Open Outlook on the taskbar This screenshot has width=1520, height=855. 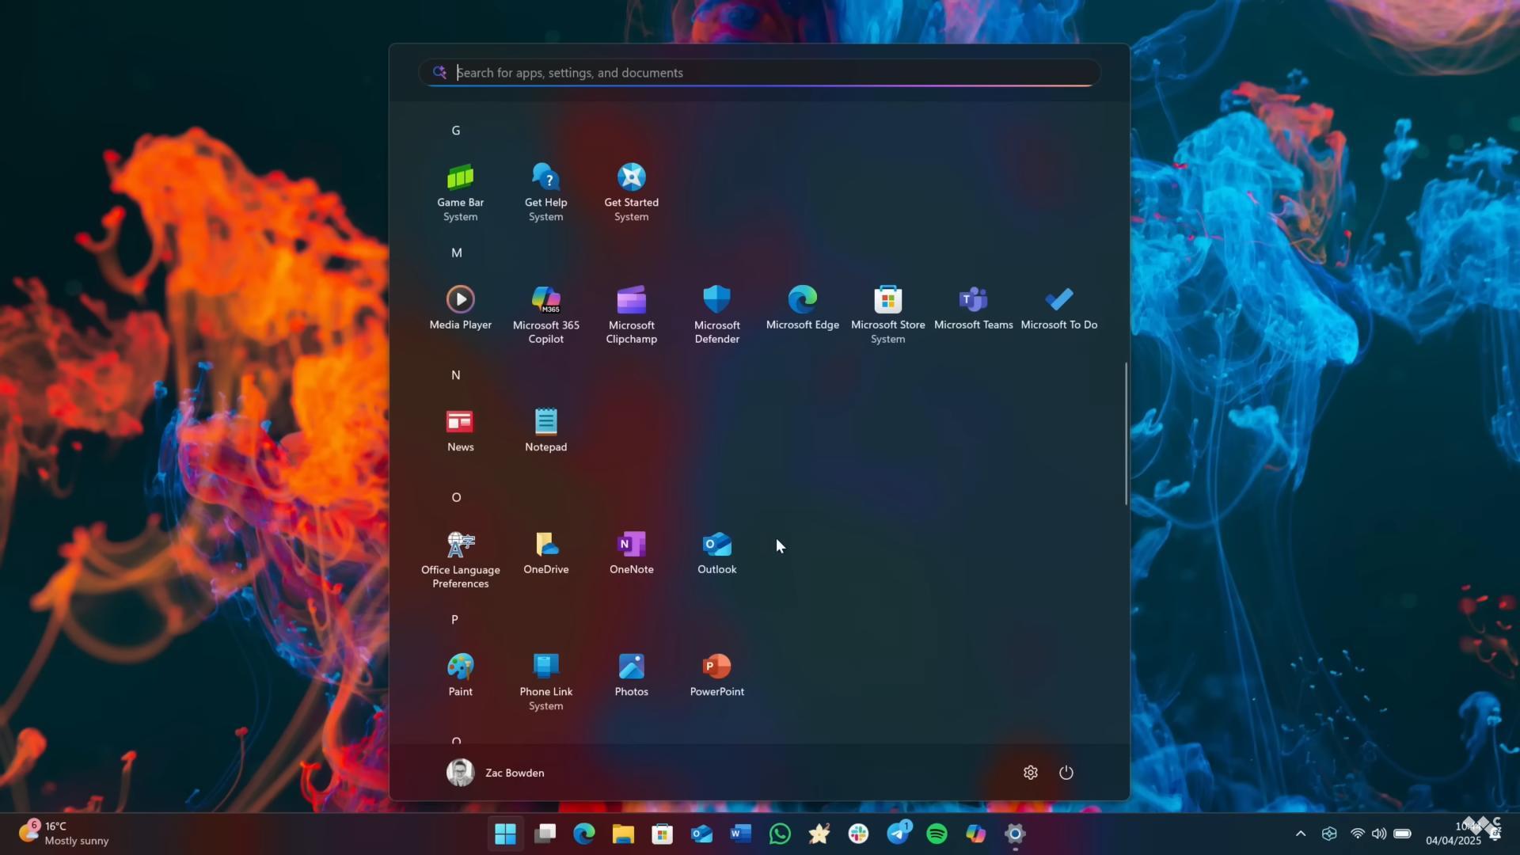[x=701, y=834]
